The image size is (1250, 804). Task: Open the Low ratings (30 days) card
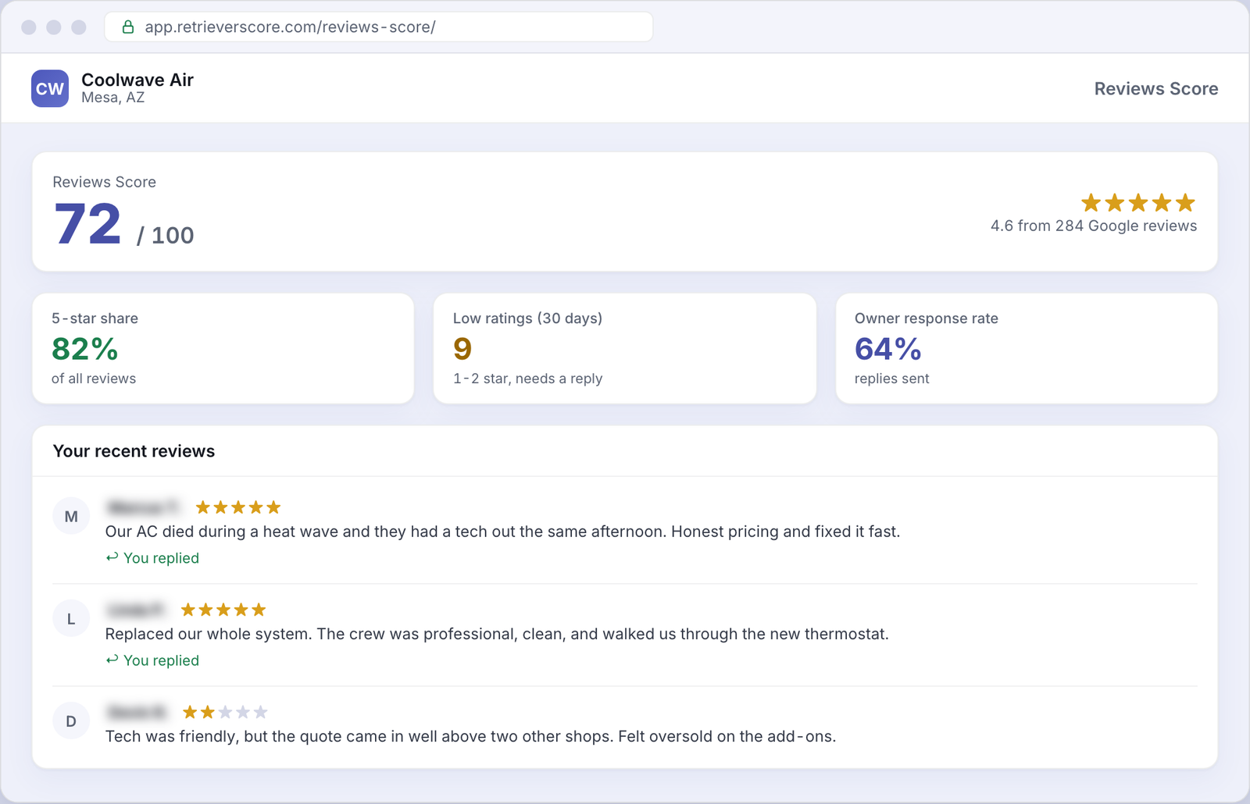[x=624, y=348]
